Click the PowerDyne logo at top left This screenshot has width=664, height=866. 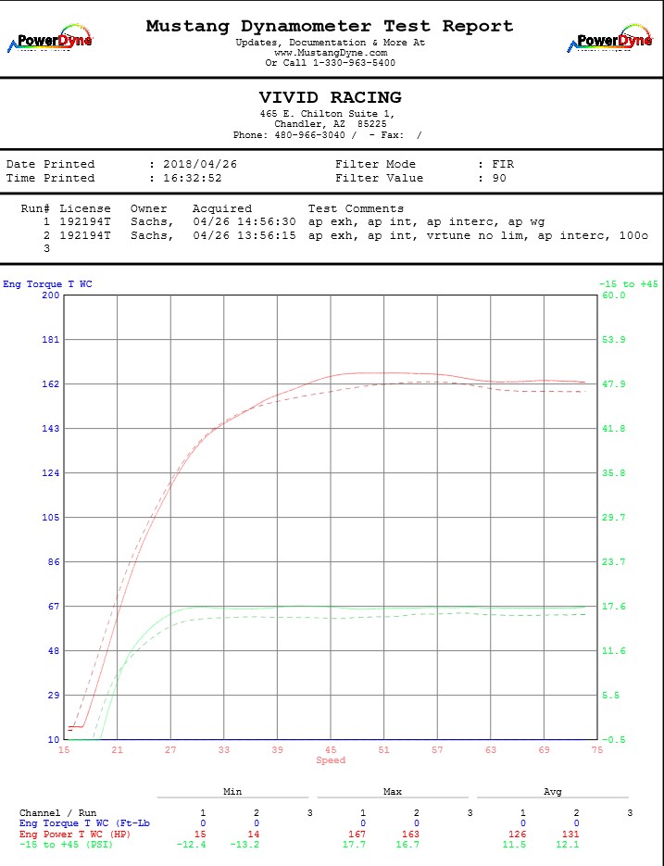tap(49, 41)
